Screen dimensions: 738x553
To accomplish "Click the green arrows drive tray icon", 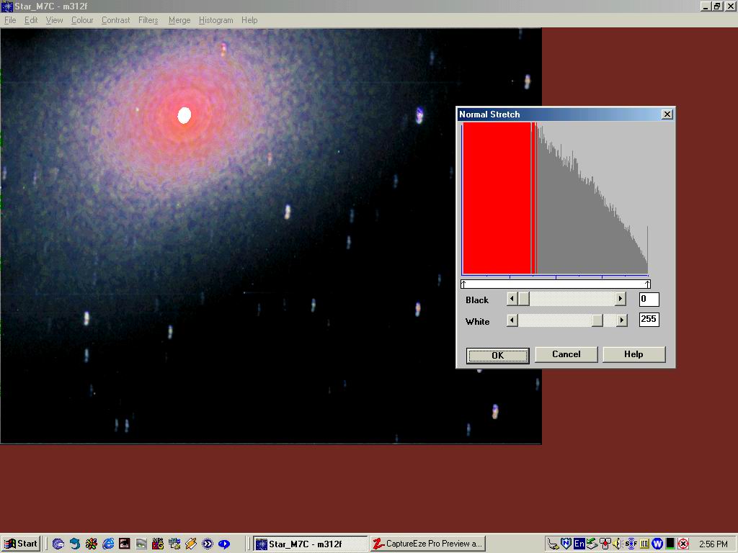I will coord(592,544).
